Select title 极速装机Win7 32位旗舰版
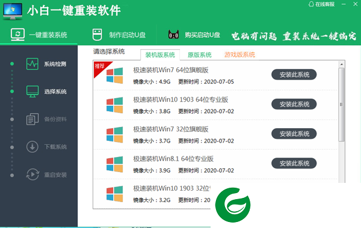 171,129
